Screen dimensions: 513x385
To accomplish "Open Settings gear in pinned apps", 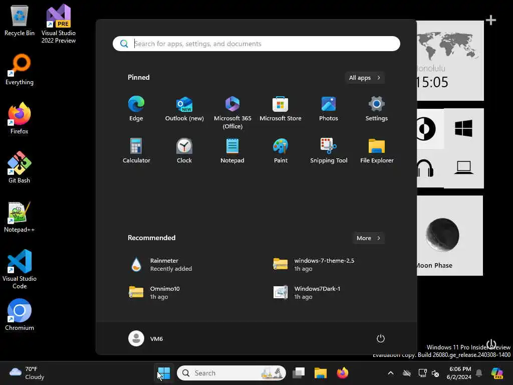I will point(377,109).
